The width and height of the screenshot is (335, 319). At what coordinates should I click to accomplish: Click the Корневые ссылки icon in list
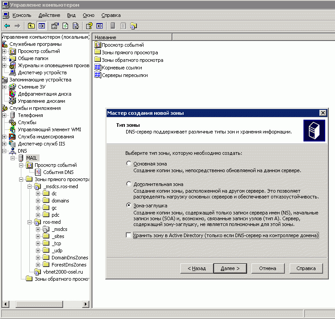(x=97, y=67)
